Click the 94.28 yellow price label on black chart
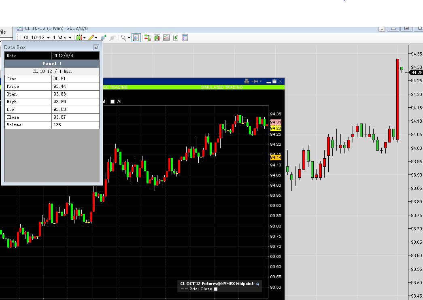Image resolution: width=423 pixels, height=300 pixels. click(x=276, y=128)
